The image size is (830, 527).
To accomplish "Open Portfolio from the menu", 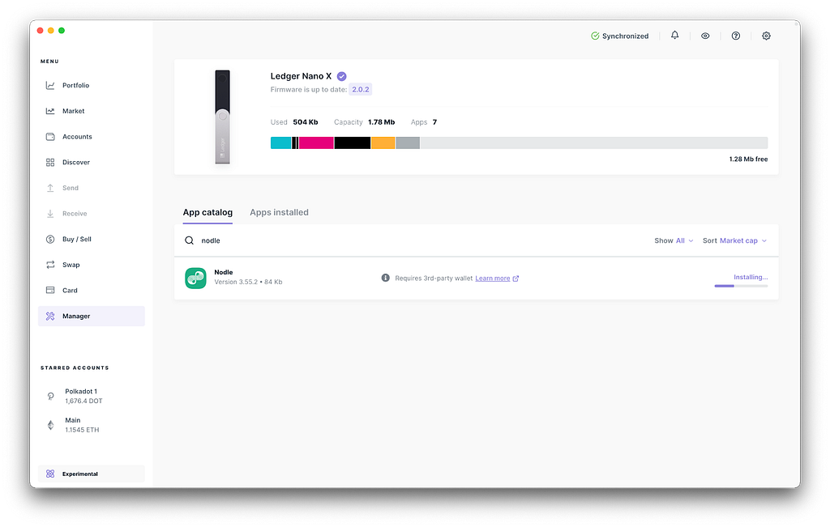I will point(91,85).
